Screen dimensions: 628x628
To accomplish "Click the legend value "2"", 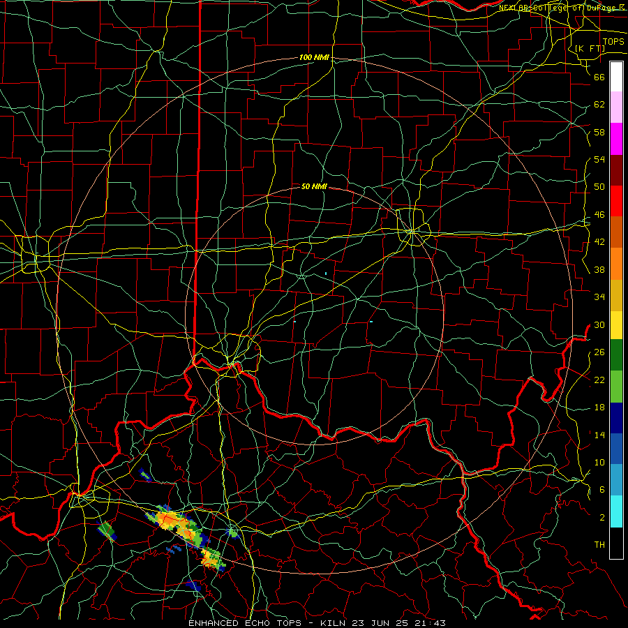I will (x=602, y=518).
